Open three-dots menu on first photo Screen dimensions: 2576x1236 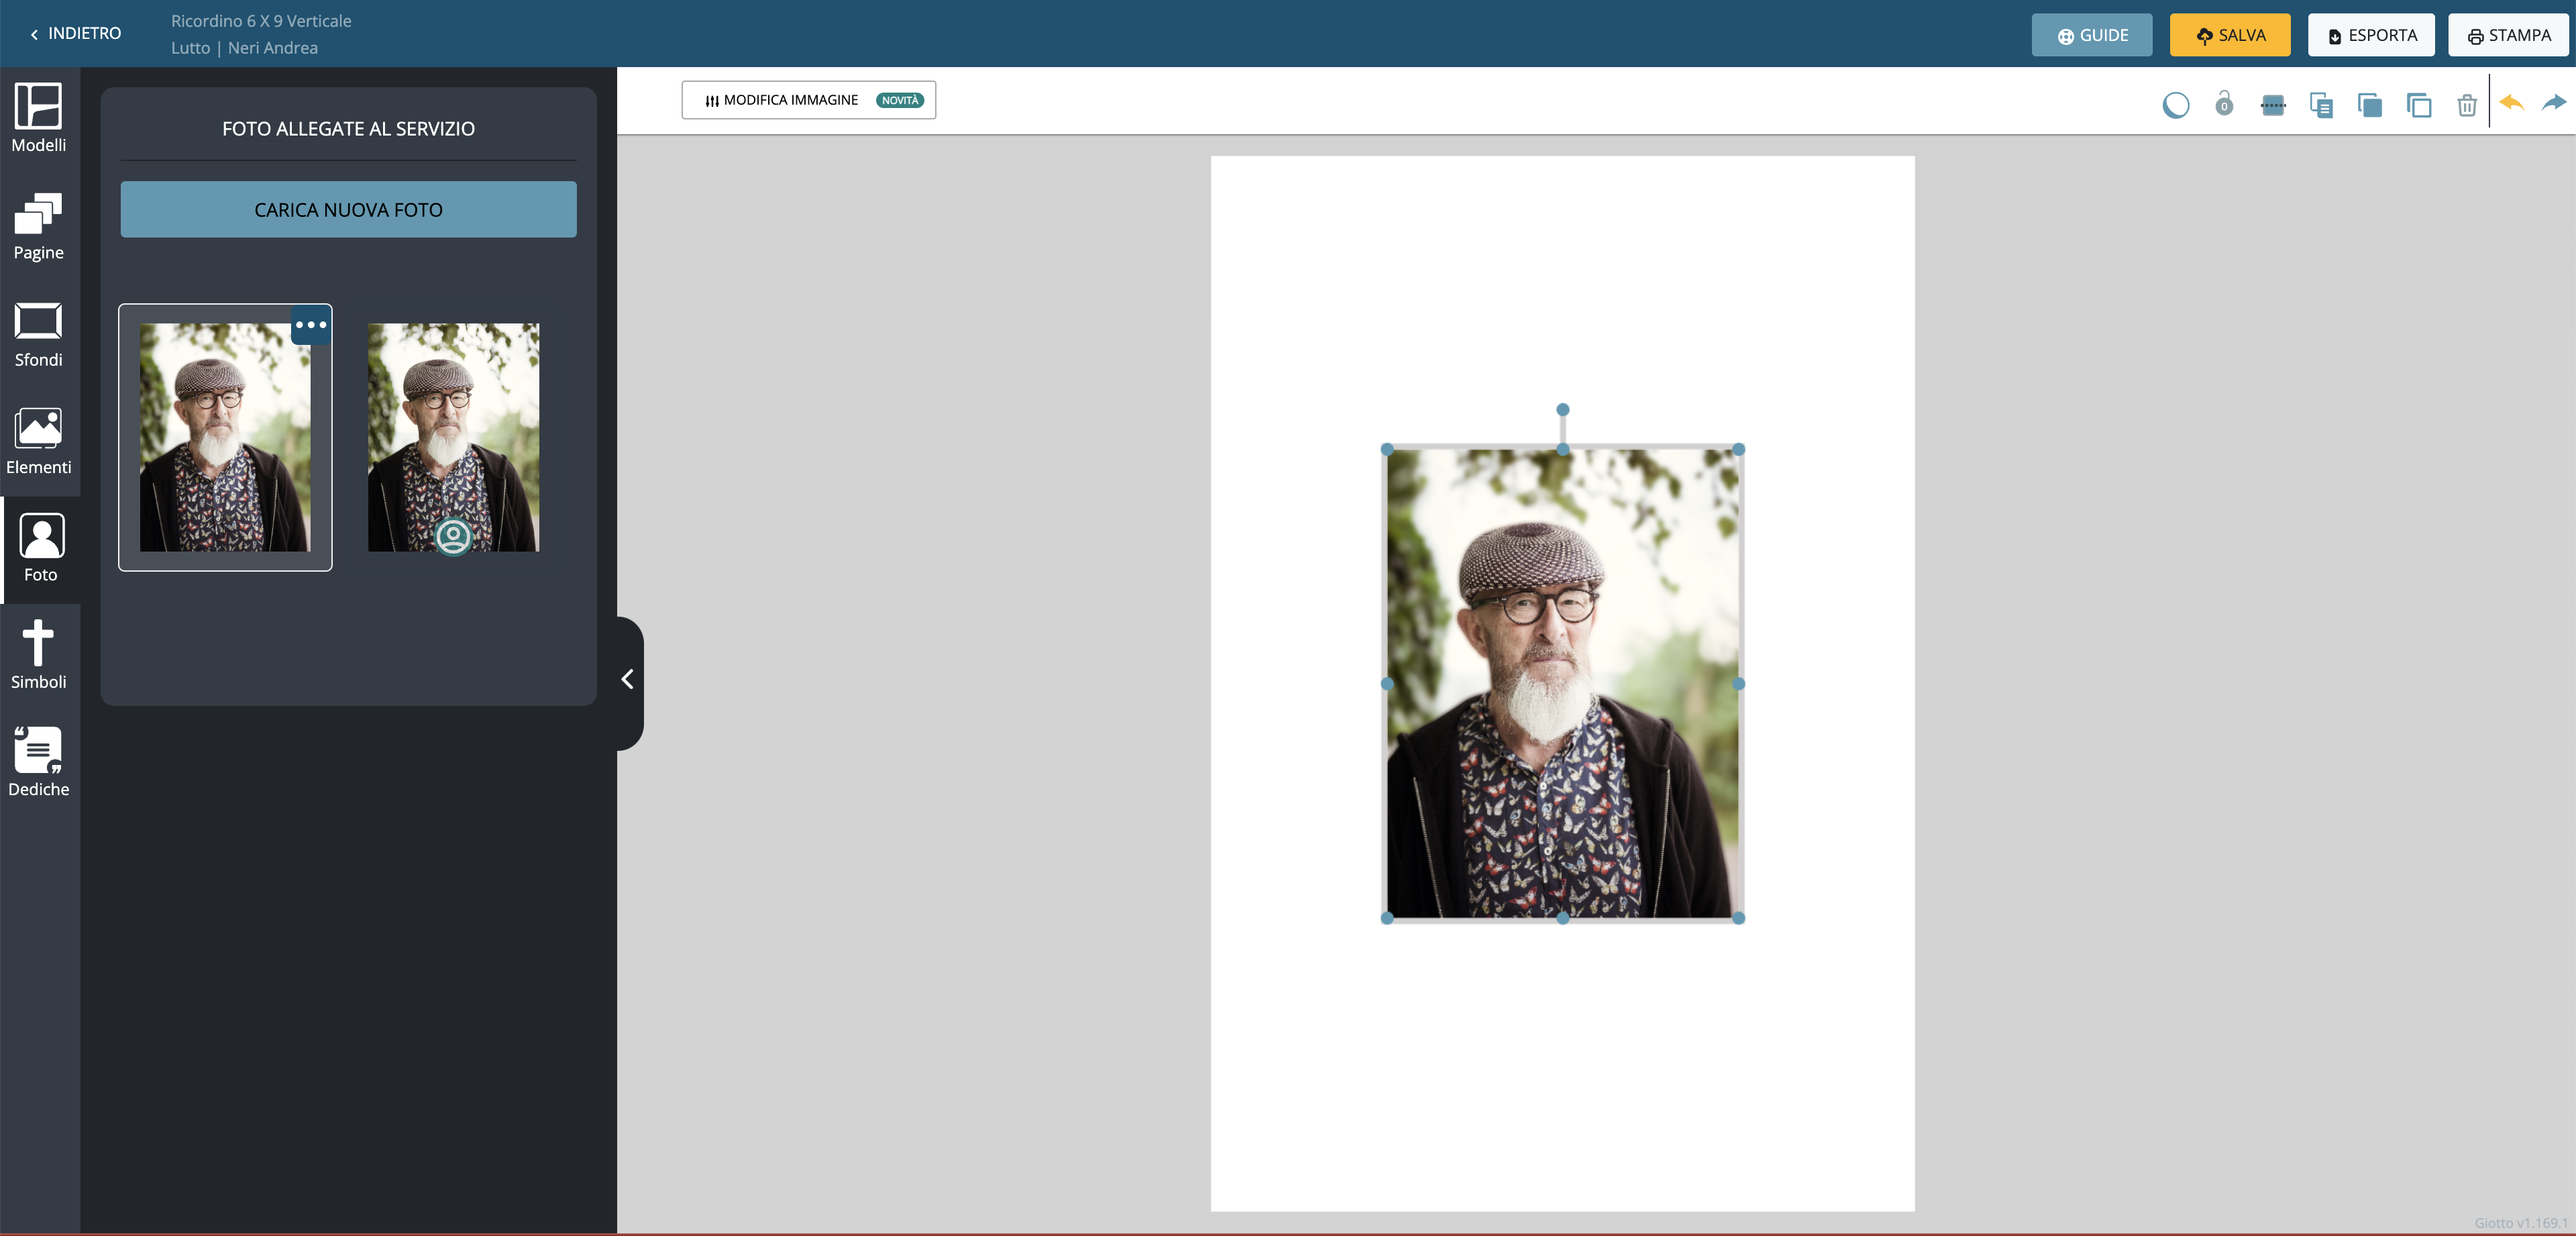[311, 325]
